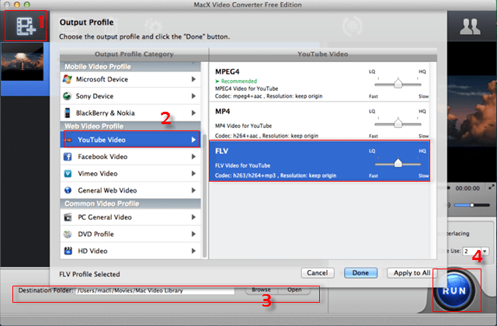Select the Vimeo Video category
Viewport: 497px width, 326px height.
click(130, 173)
